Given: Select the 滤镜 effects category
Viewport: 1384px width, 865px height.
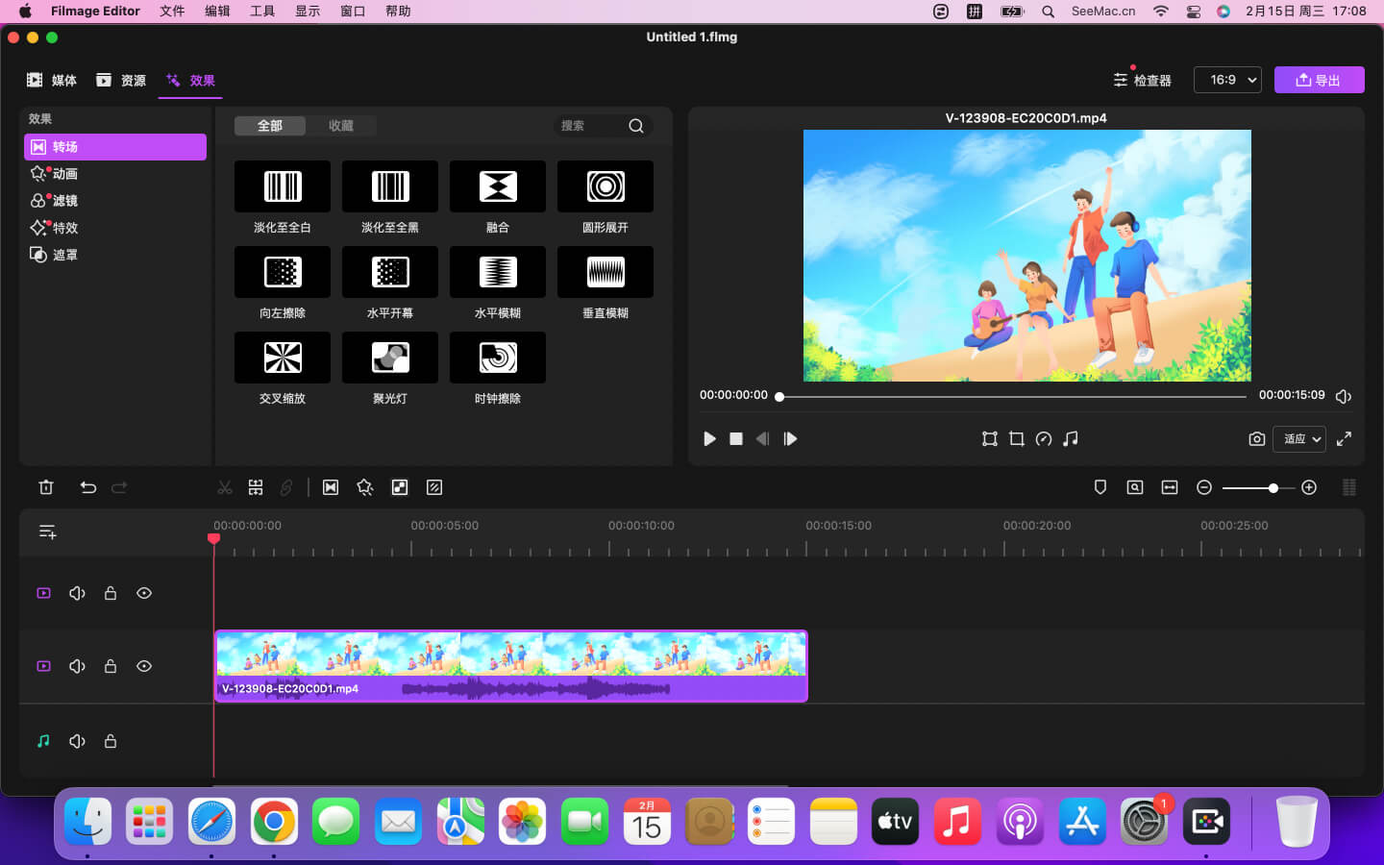Looking at the screenshot, I should 65,201.
